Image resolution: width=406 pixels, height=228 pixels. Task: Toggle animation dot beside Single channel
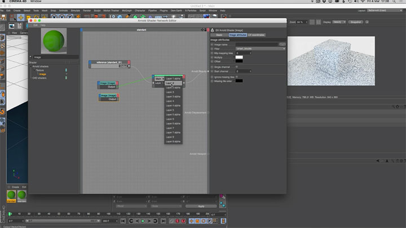point(212,67)
